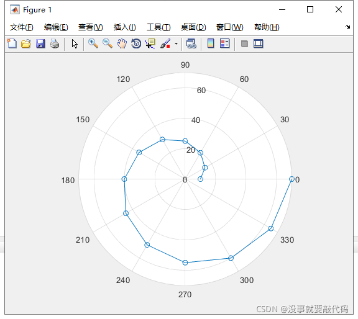Click the angle label 150

pyautogui.click(x=83, y=120)
